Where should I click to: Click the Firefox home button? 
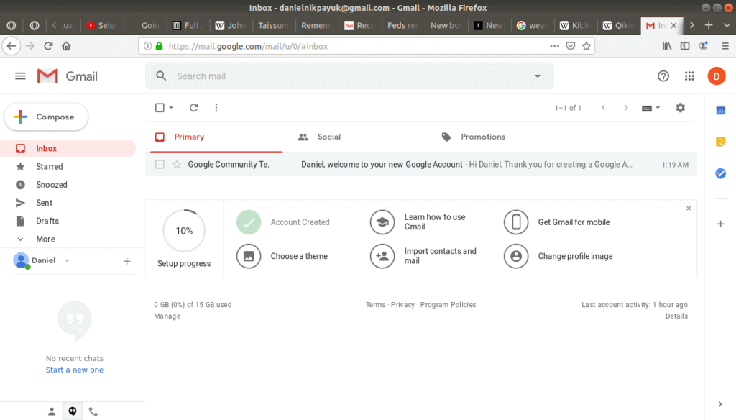pos(66,46)
